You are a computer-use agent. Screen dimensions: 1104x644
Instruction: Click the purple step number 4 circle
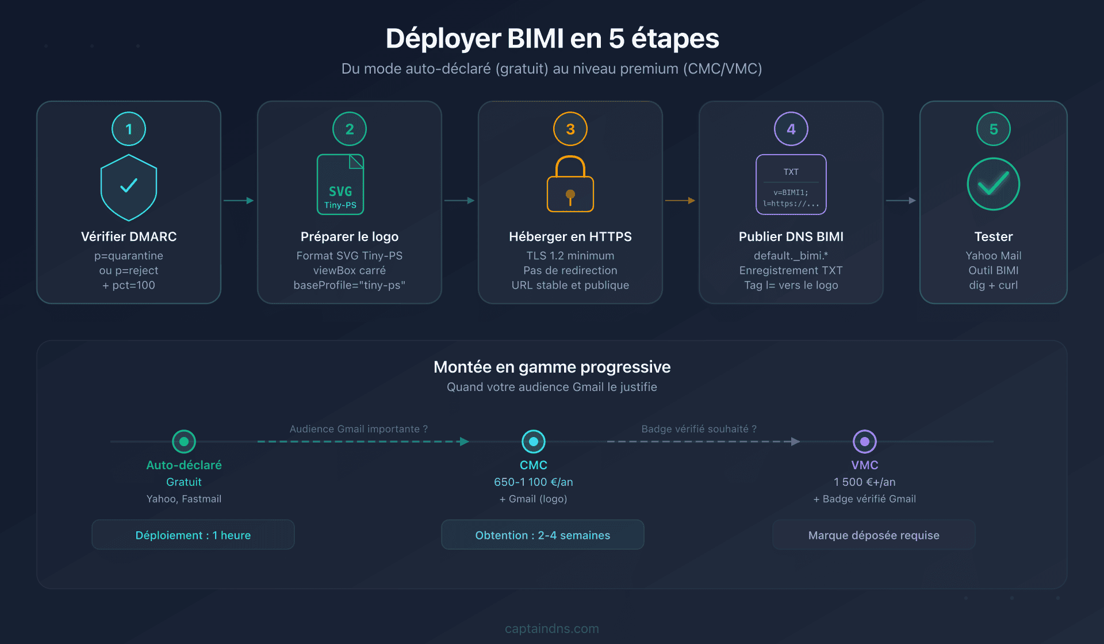pyautogui.click(x=791, y=129)
